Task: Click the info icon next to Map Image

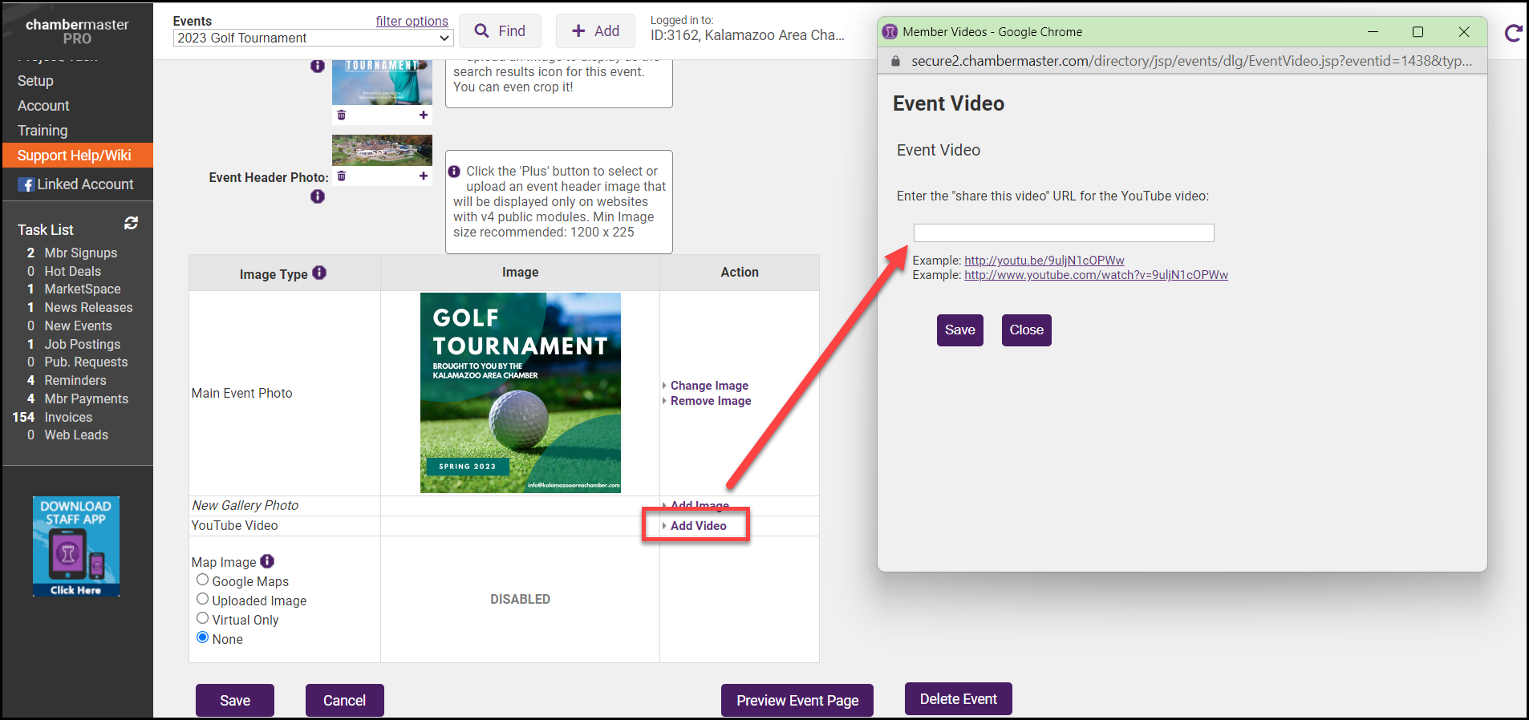Action: click(x=267, y=561)
